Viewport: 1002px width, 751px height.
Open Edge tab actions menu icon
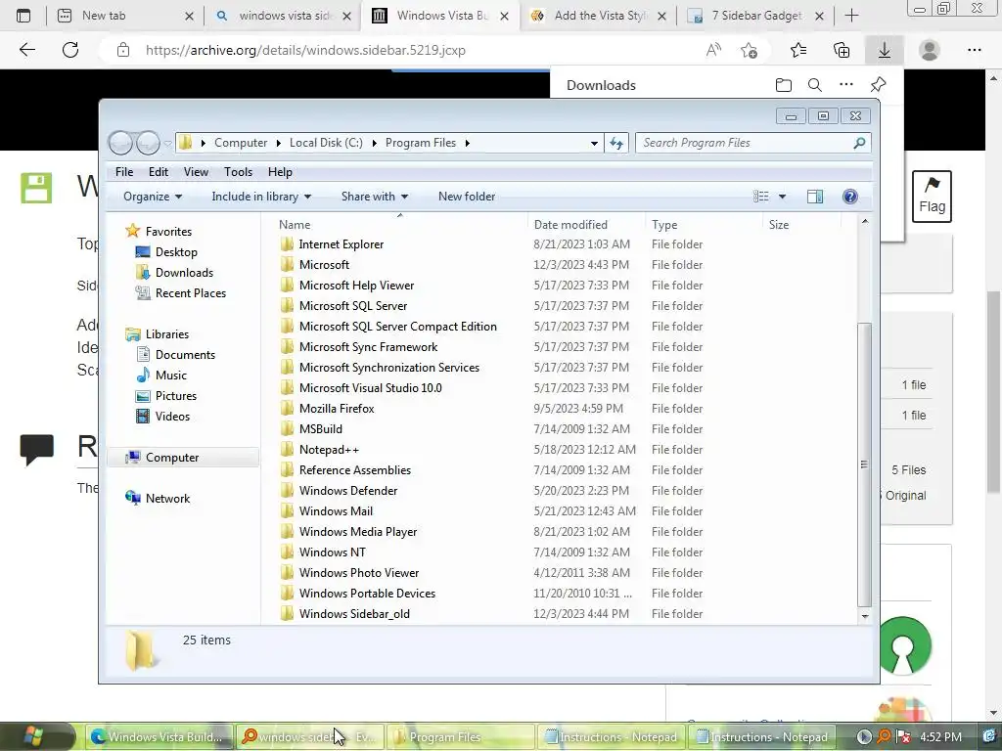point(23,16)
